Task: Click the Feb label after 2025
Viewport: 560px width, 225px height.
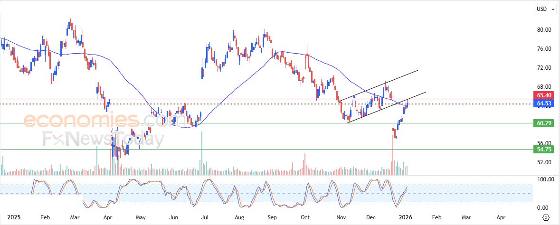Action: (x=44, y=217)
